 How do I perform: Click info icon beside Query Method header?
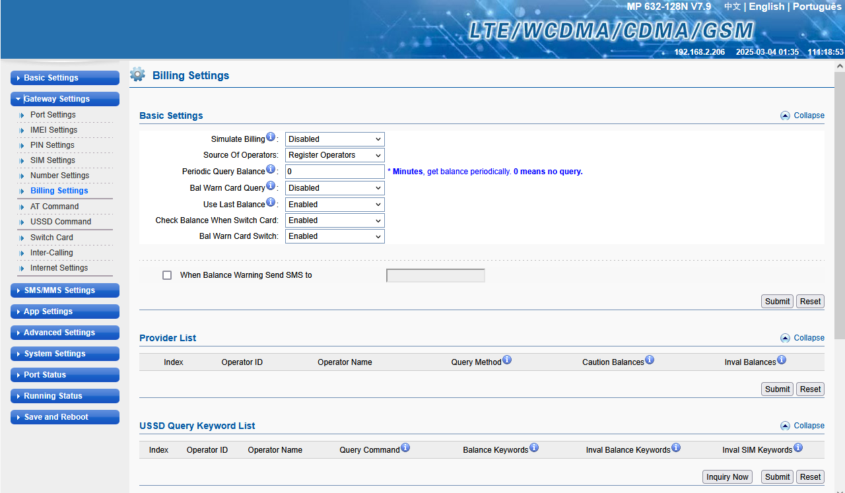pos(506,360)
